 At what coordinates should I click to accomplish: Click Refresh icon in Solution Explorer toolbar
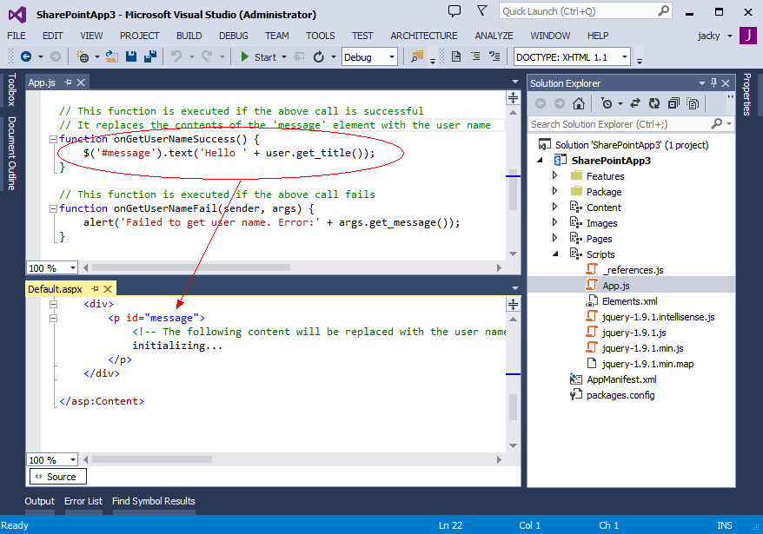coord(654,103)
